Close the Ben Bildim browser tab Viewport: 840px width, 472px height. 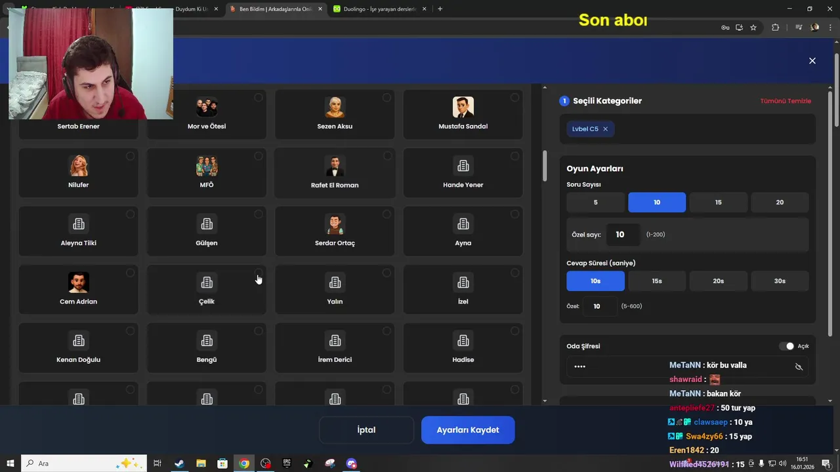click(x=320, y=9)
